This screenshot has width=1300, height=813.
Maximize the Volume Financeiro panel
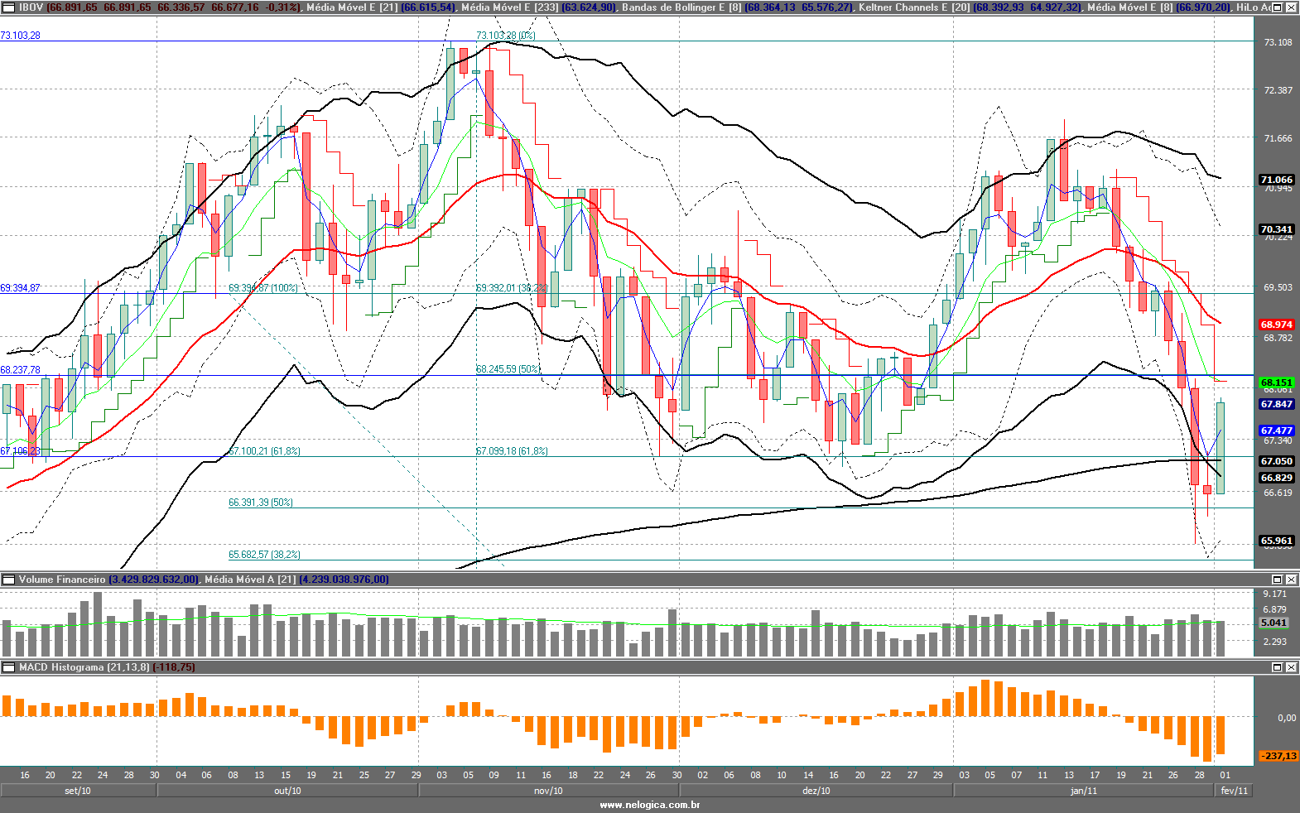[x=1277, y=580]
